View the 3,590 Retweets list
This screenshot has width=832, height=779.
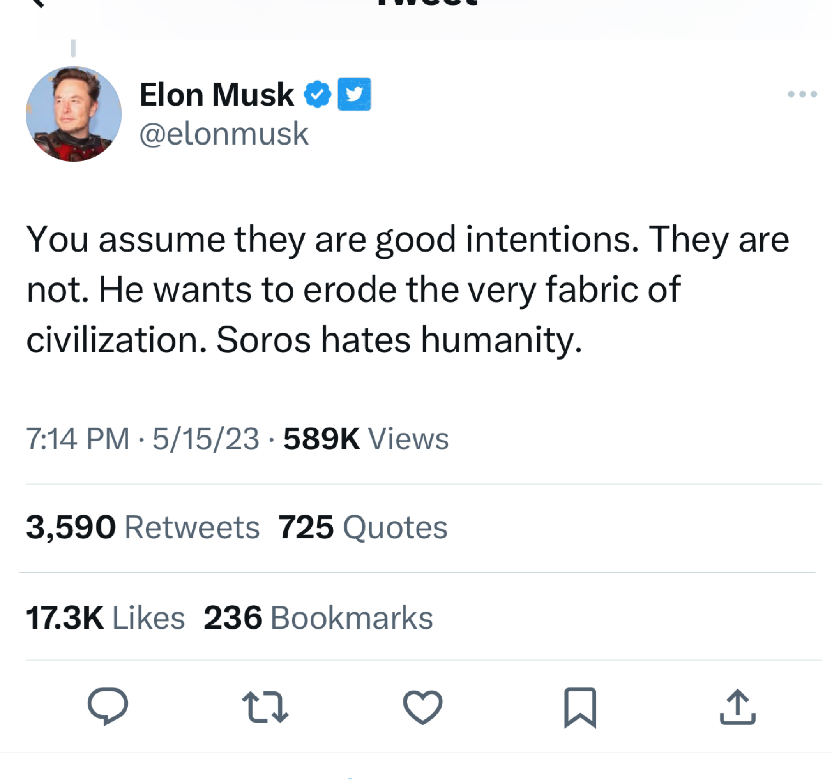pyautogui.click(x=142, y=527)
